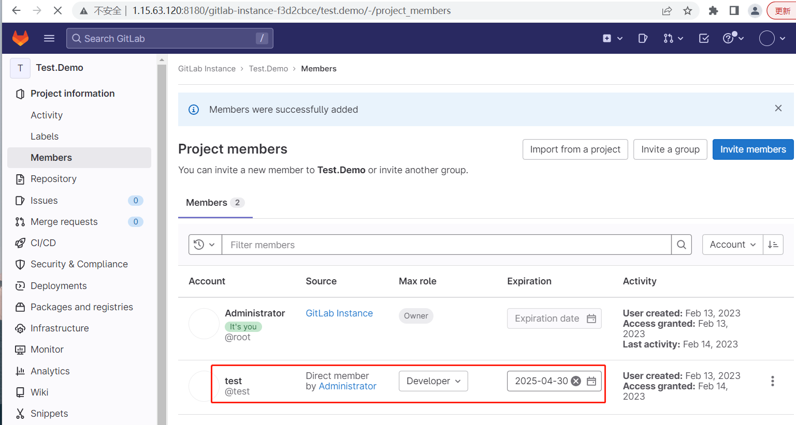Click the 更新 browser update button

tap(782, 10)
